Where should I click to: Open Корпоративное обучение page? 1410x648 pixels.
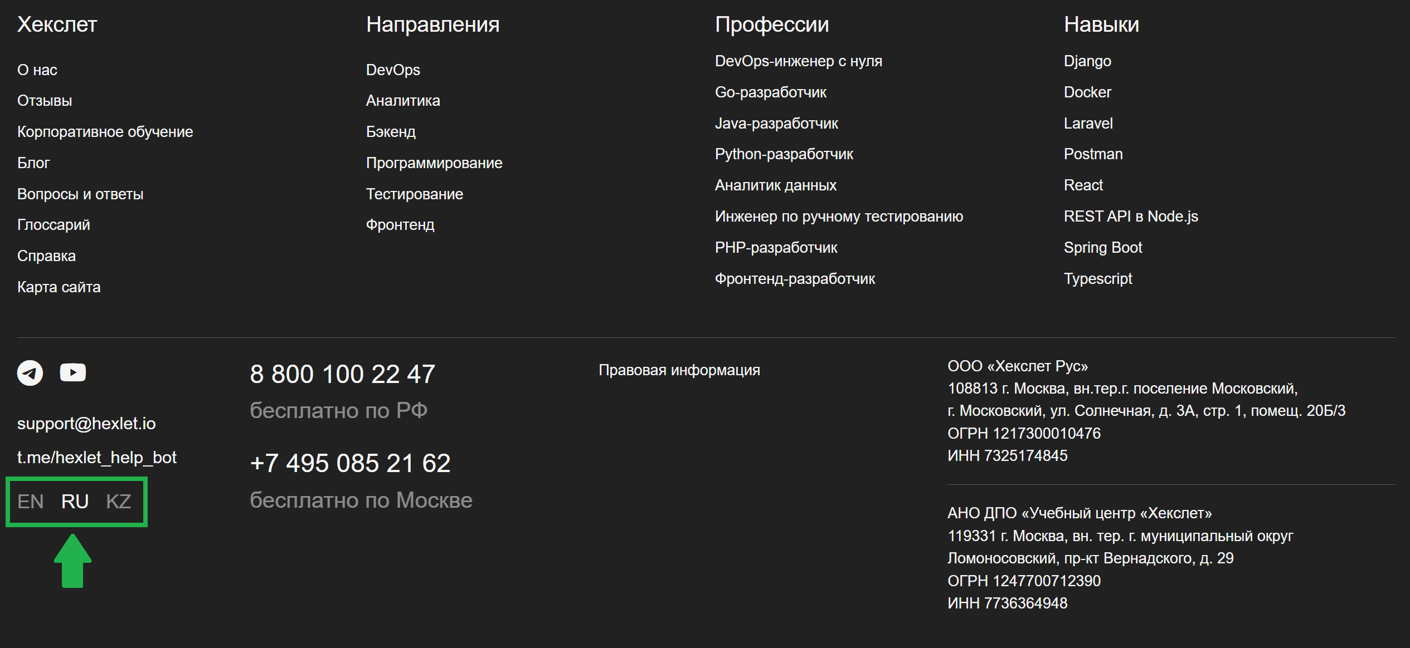pyautogui.click(x=105, y=132)
